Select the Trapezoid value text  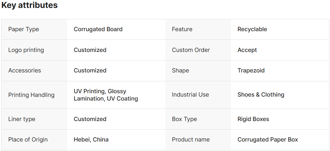[251, 71]
